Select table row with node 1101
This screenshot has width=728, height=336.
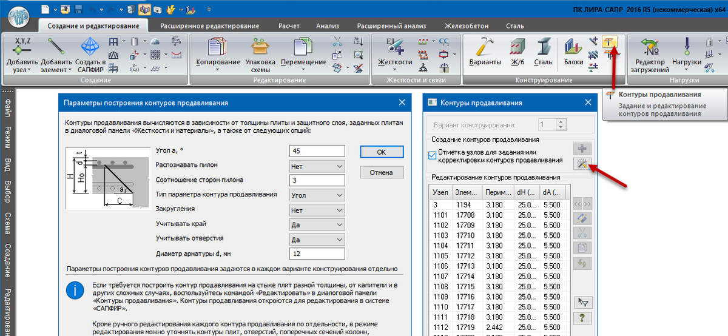(497, 215)
